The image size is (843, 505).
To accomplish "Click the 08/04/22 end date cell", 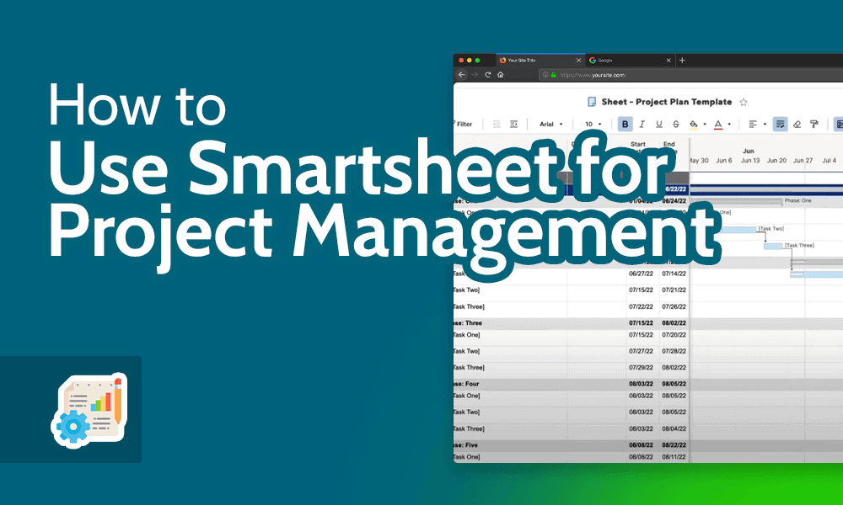I will coord(674,428).
